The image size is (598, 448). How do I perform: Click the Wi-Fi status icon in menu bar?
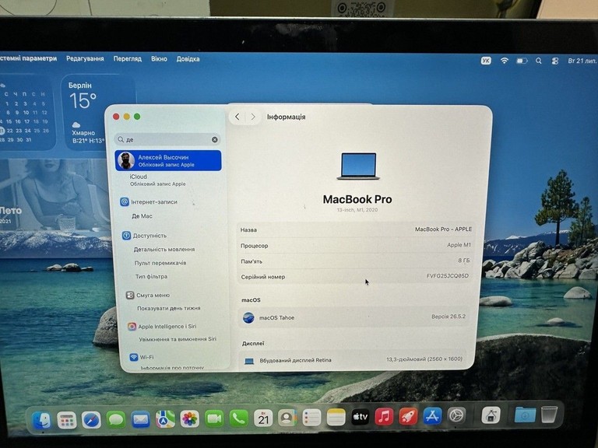(505, 61)
